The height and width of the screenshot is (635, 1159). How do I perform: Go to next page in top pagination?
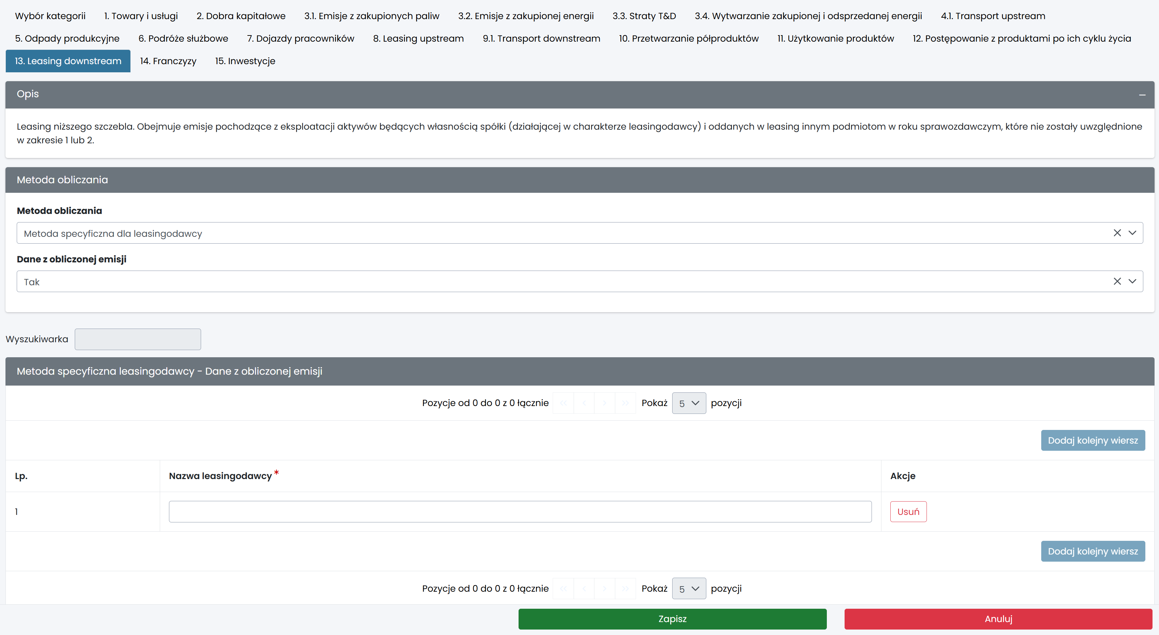point(605,403)
